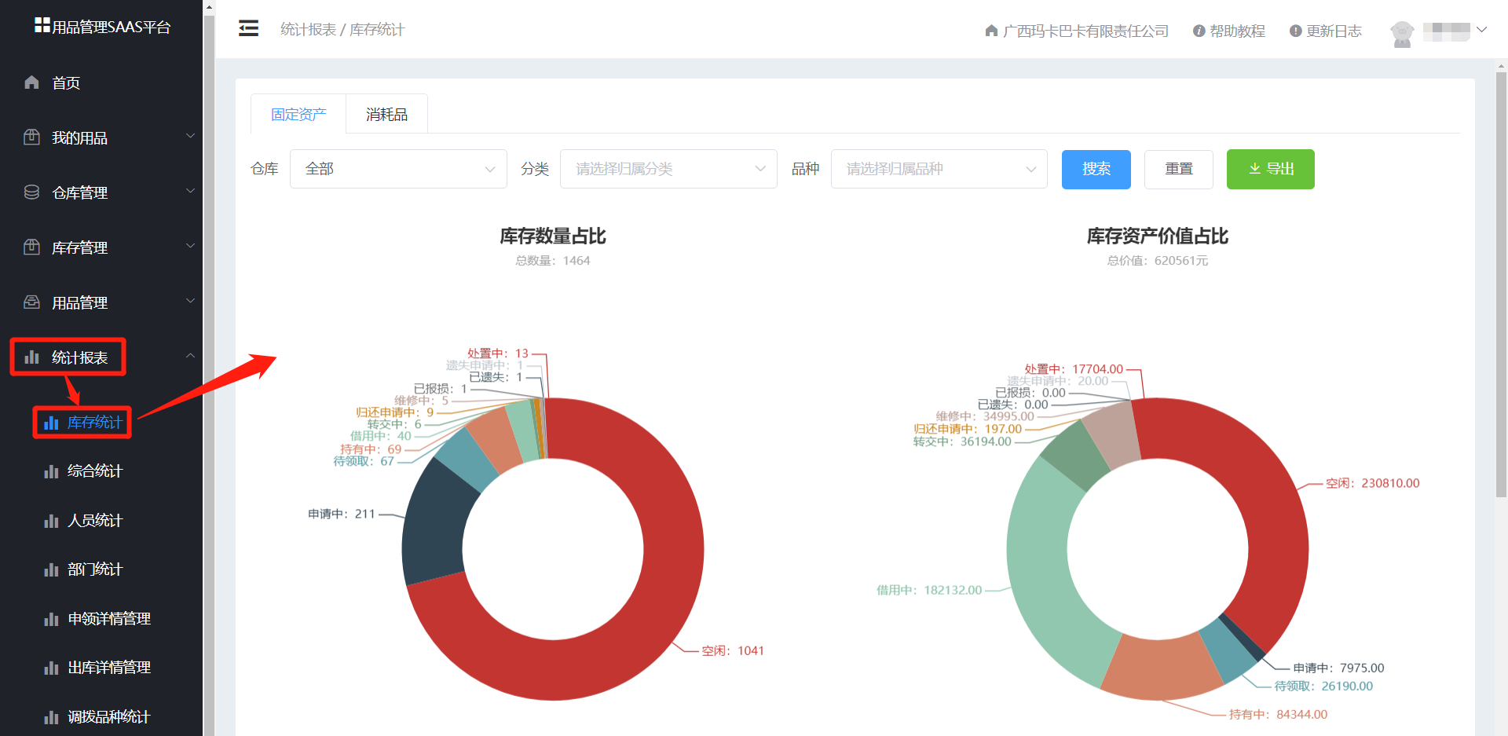Click the 重置 button
Screen dimensions: 1508x736
(x=1179, y=169)
